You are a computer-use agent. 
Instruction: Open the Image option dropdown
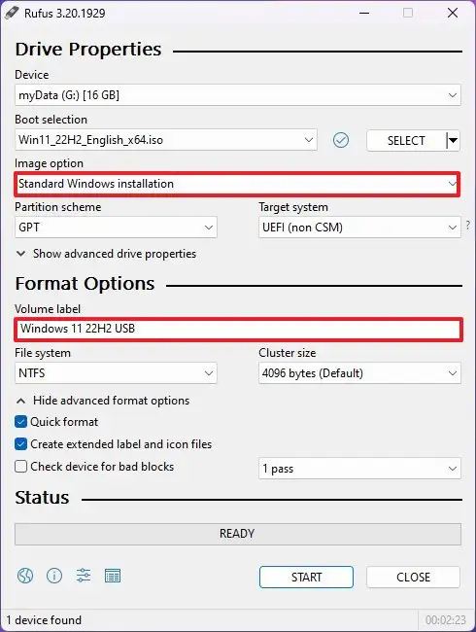[237, 184]
